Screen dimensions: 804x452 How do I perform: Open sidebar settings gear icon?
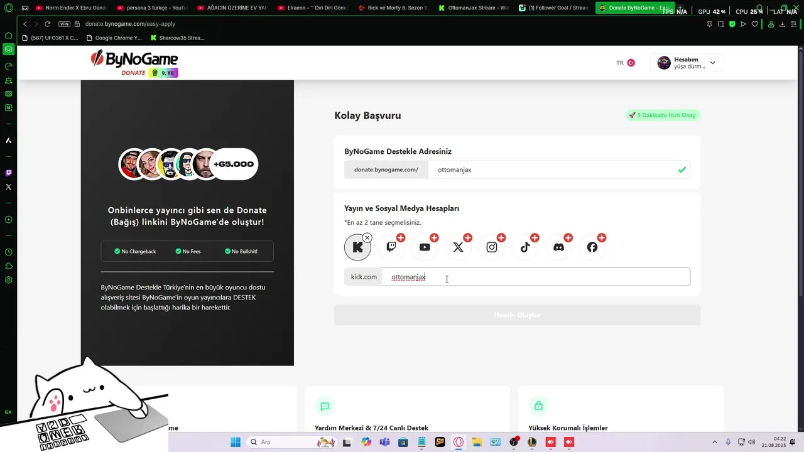[8, 280]
